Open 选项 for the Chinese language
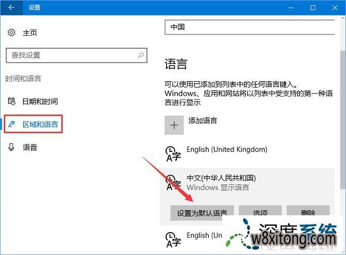The image size is (346, 255). click(260, 212)
